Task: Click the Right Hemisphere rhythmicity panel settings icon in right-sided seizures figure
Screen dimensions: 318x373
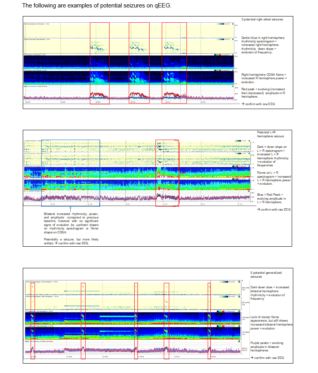Action: pyautogui.click(x=233, y=39)
